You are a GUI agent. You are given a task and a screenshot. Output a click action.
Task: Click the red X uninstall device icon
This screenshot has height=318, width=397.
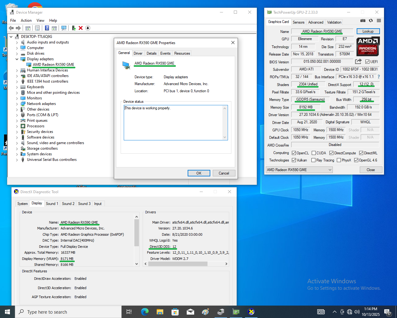click(81, 28)
